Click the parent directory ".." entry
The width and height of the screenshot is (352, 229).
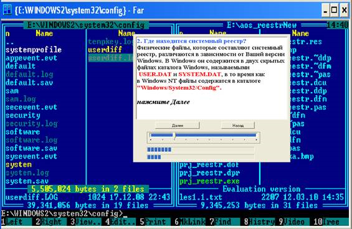tap(10, 42)
